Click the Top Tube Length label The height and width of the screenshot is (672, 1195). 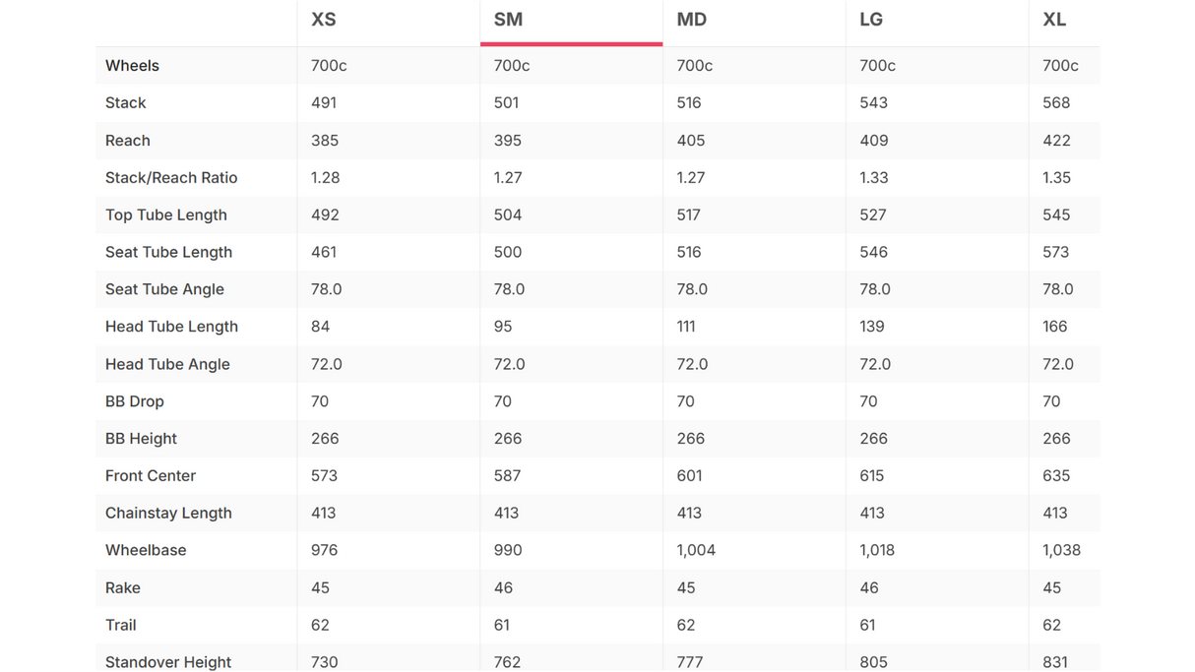[166, 215]
